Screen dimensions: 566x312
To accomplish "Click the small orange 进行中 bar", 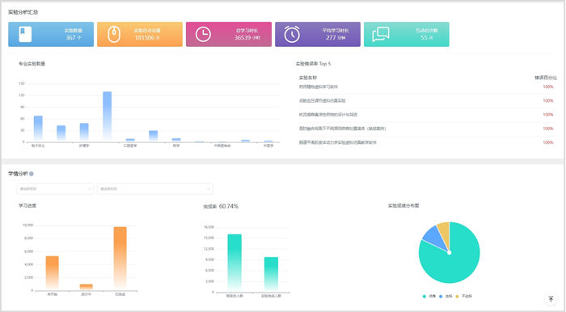I will click(x=87, y=287).
